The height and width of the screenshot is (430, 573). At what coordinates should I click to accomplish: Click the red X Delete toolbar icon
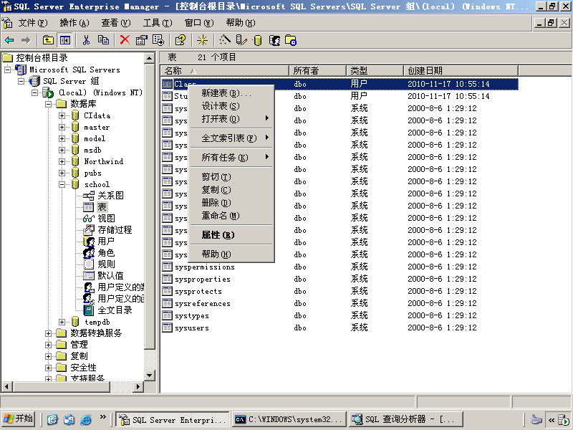(125, 40)
